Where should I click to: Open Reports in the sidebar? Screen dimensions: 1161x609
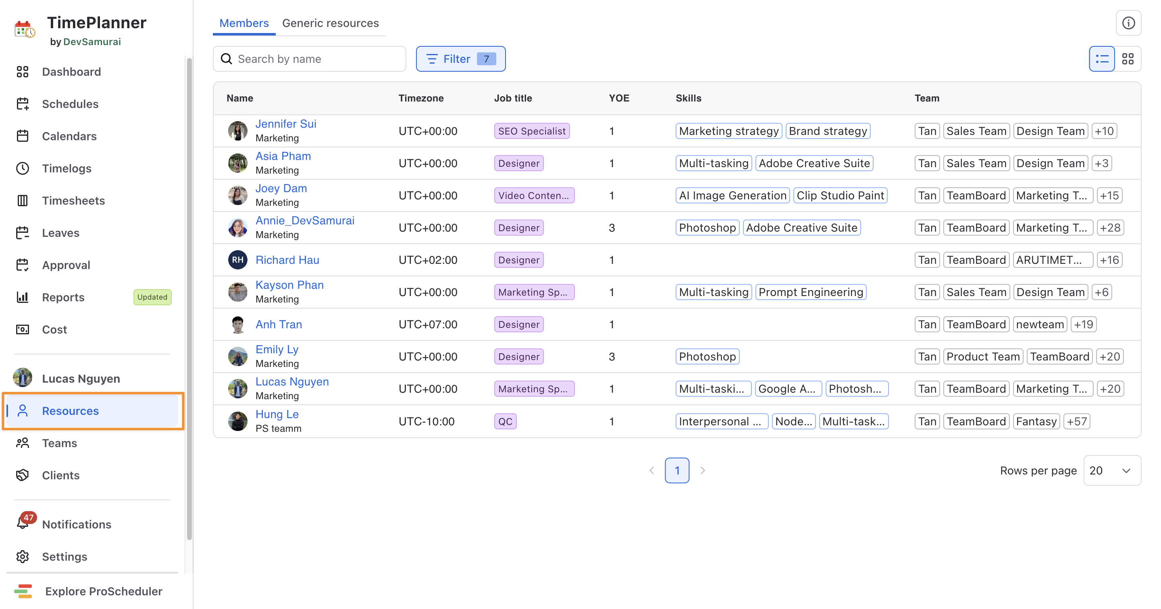click(63, 297)
